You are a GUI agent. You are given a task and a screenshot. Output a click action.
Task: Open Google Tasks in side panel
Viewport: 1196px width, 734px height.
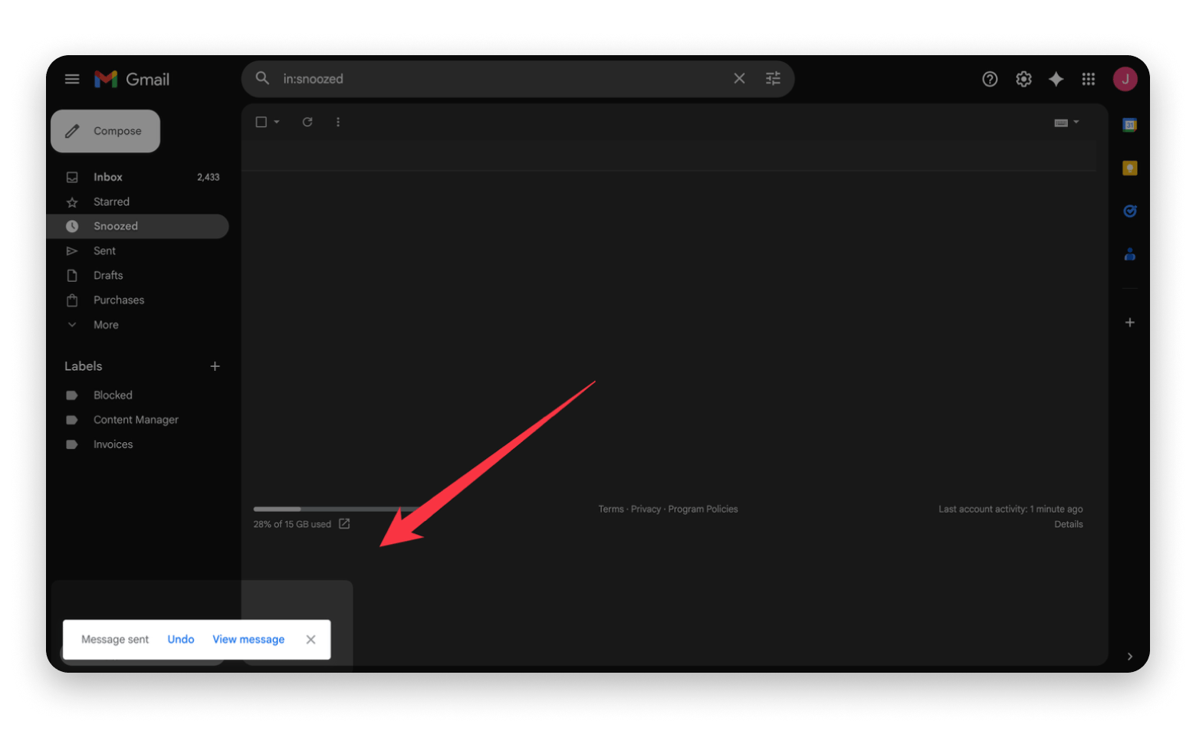click(x=1129, y=211)
